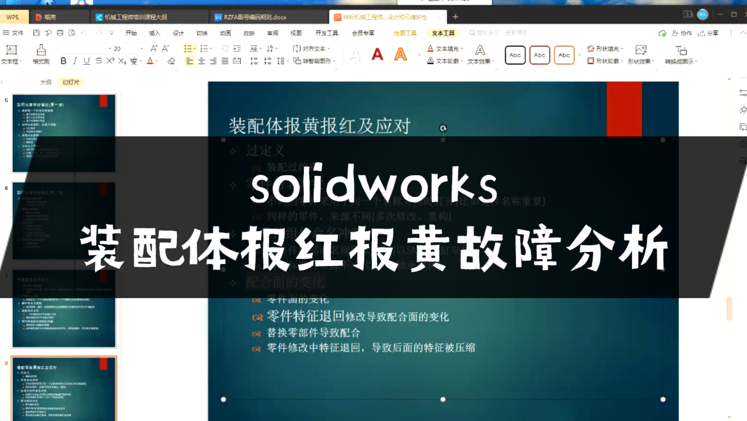Open 文本填充 text fill option
Image resolution: width=747 pixels, height=421 pixels.
[x=445, y=49]
